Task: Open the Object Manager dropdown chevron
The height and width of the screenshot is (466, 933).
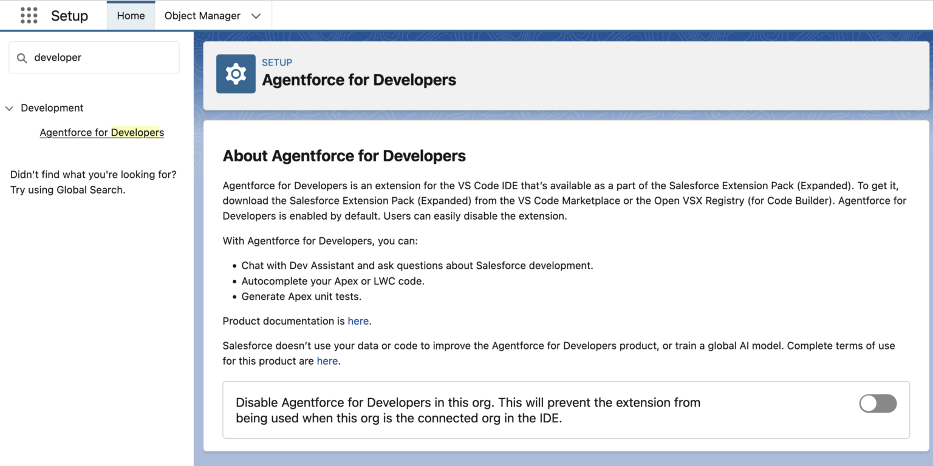Action: click(x=256, y=16)
